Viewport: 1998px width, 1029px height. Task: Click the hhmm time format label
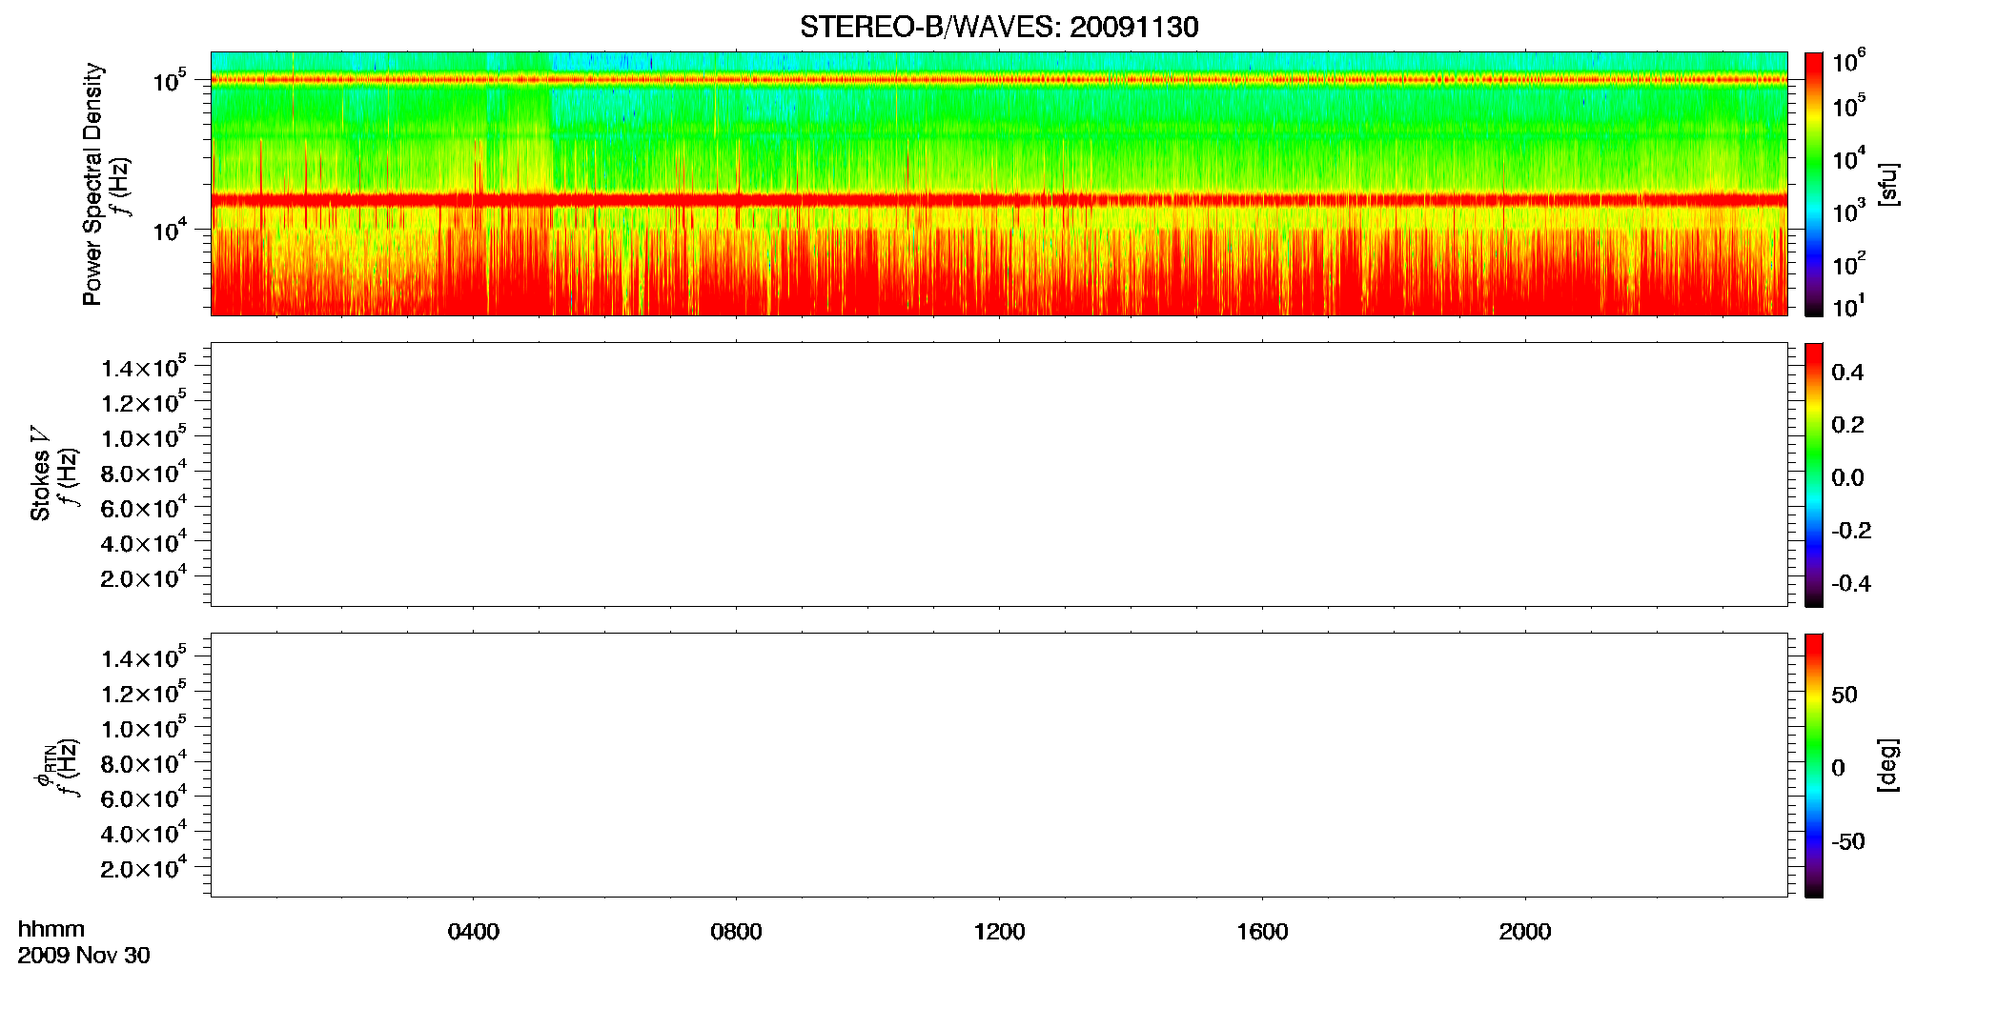[51, 929]
